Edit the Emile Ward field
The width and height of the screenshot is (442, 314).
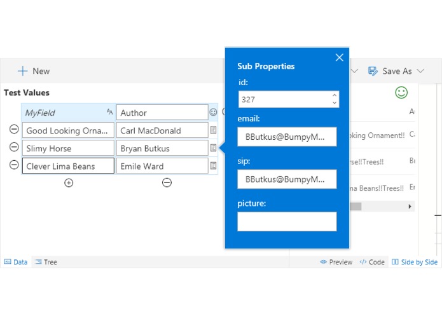(162, 166)
